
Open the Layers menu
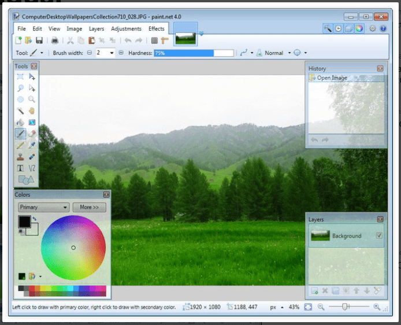96,29
